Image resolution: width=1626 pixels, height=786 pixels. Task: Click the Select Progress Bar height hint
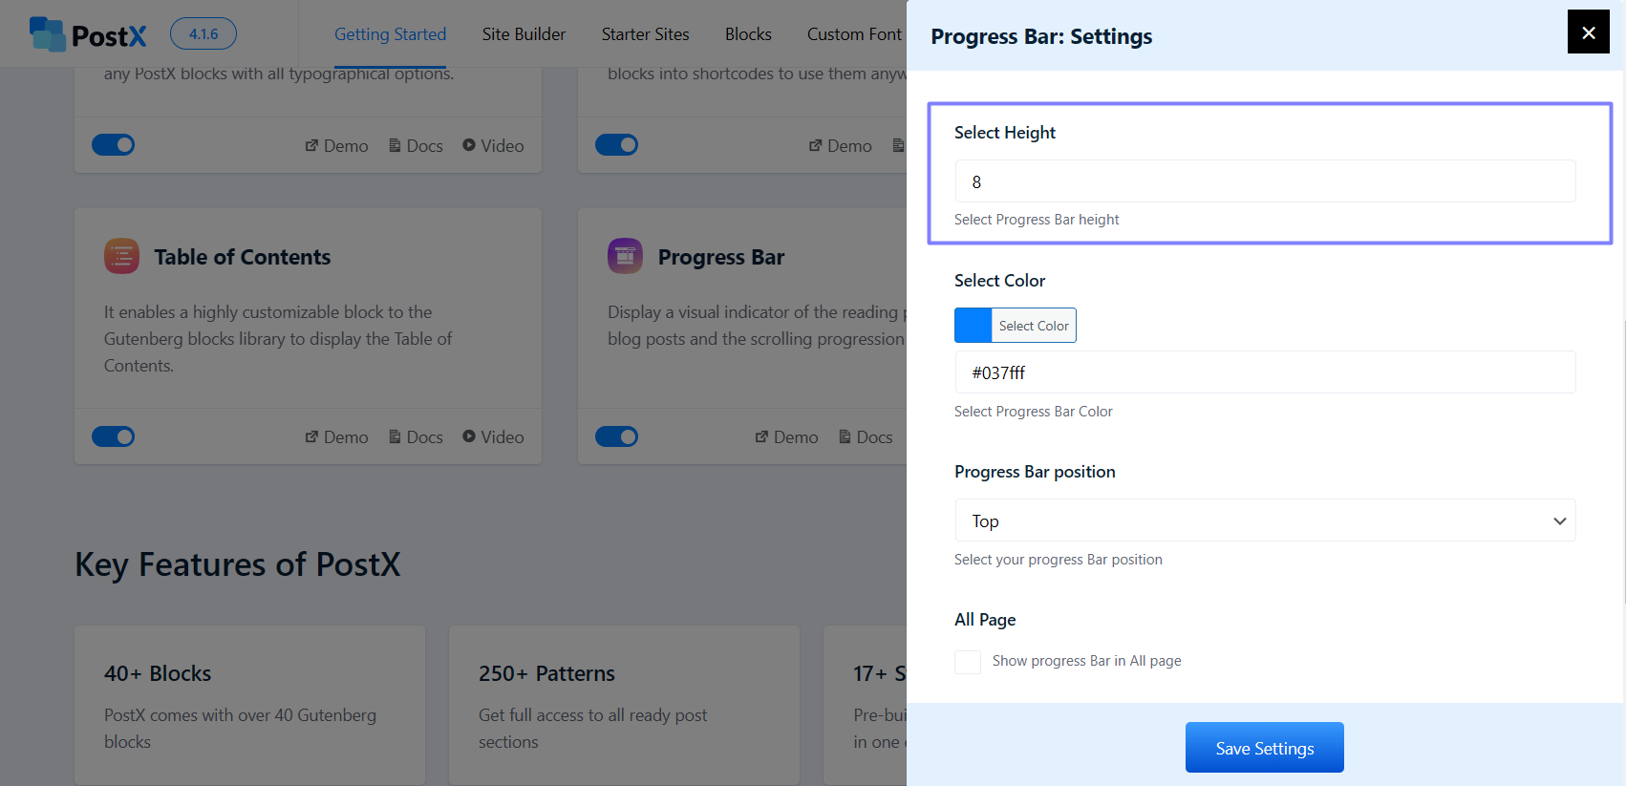click(1037, 220)
